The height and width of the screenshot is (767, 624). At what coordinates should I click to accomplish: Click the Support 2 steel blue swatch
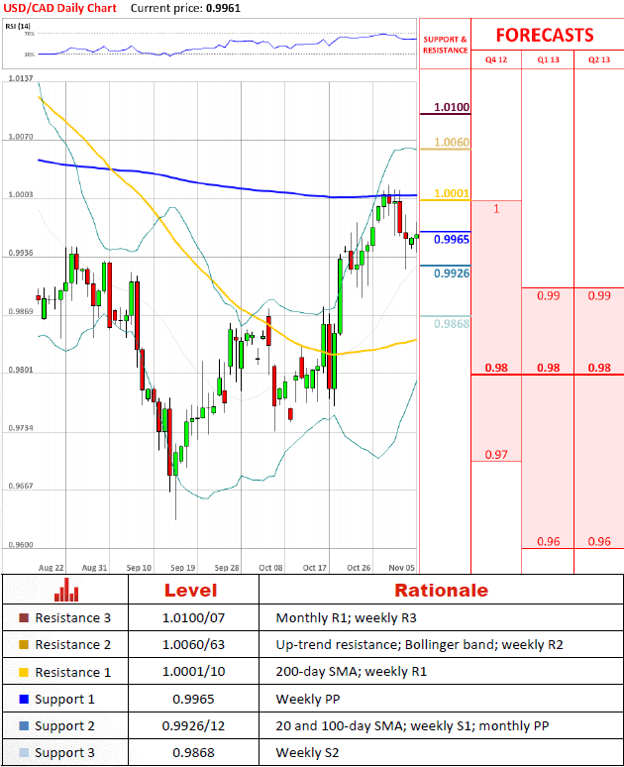pyautogui.click(x=23, y=725)
